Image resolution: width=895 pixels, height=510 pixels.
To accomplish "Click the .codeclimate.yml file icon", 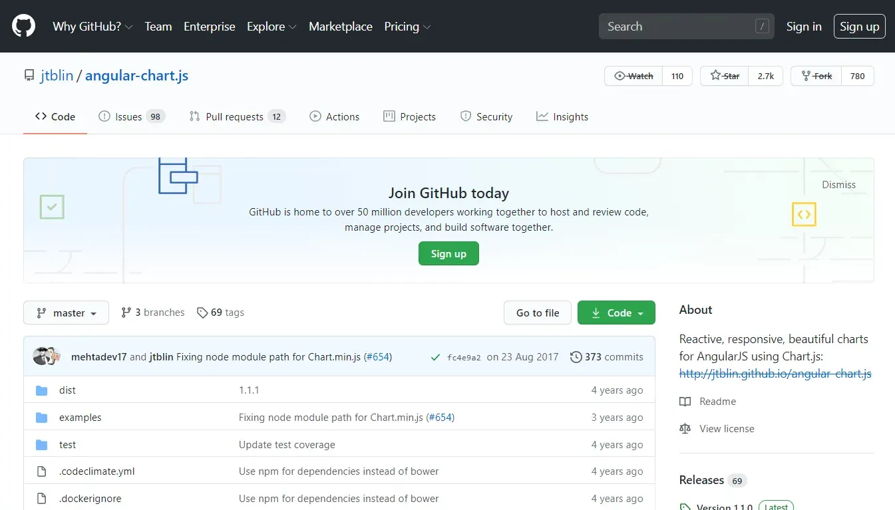I will tap(42, 471).
